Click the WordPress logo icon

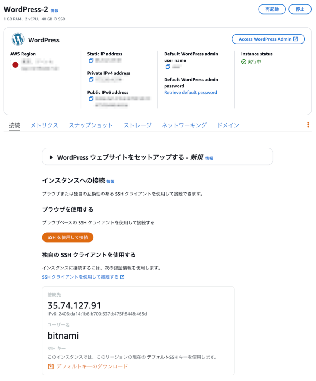18,39
